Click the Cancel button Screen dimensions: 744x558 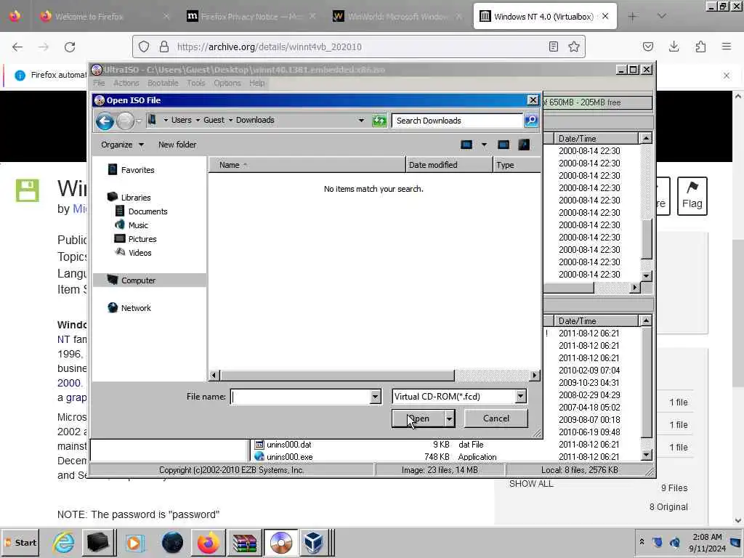click(x=496, y=418)
